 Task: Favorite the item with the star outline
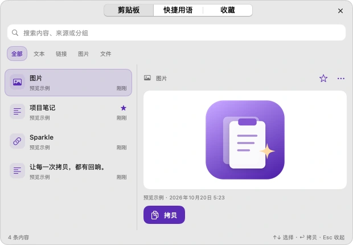323,78
